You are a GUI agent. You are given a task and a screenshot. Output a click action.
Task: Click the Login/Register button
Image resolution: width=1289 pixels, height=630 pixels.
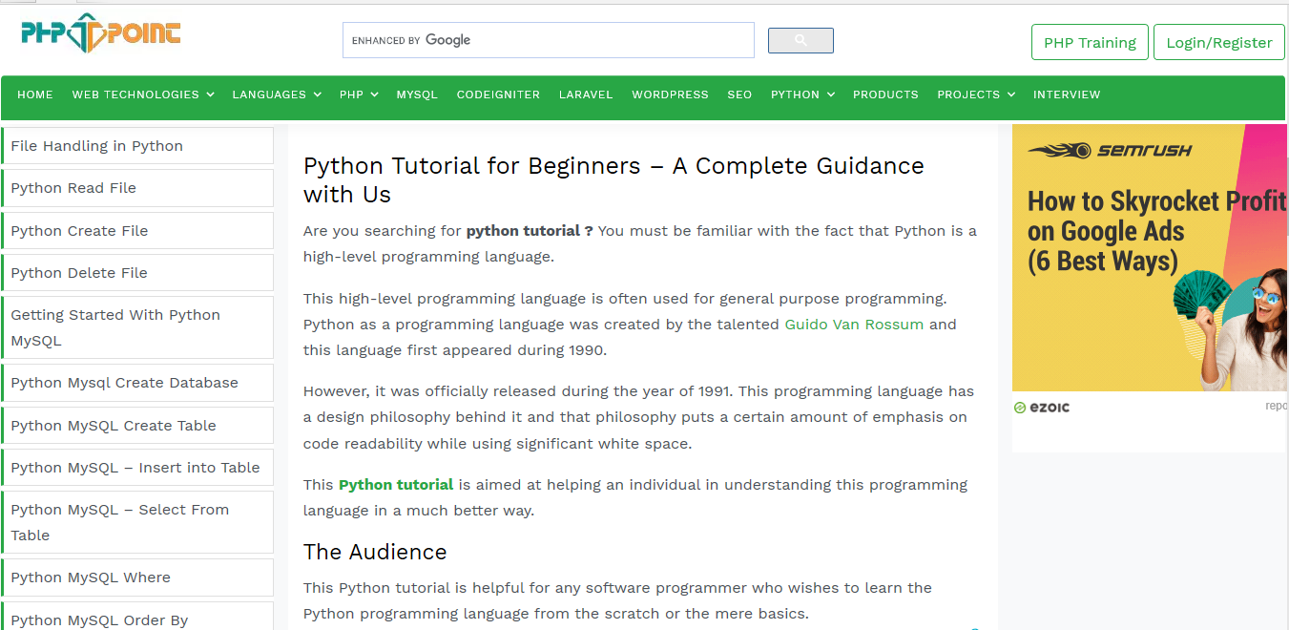point(1218,42)
